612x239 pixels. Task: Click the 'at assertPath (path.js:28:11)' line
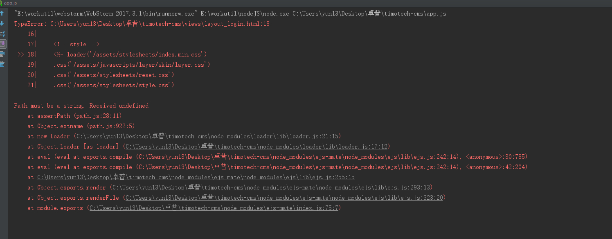pos(74,116)
